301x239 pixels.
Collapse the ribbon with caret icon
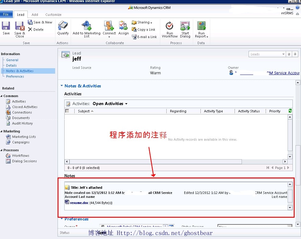[x=297, y=14]
